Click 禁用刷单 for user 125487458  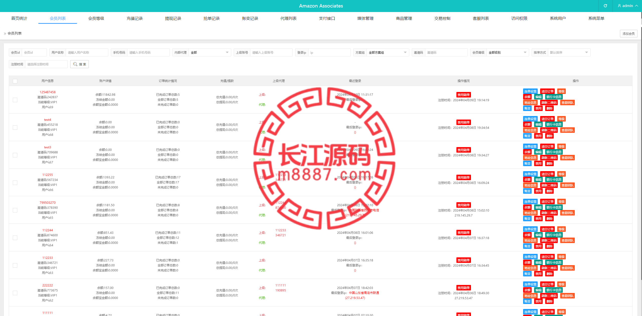tap(463, 95)
